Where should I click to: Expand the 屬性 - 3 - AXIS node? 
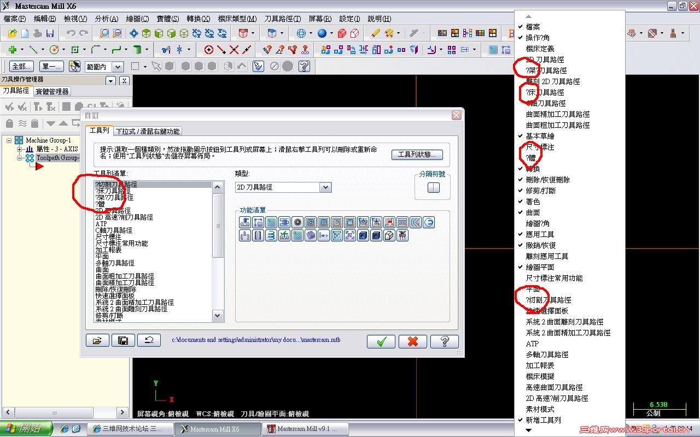(x=19, y=149)
